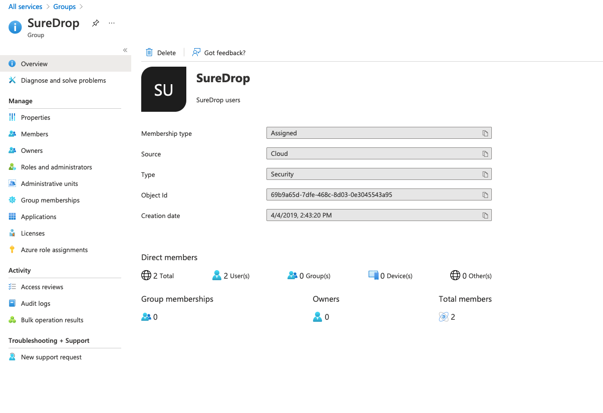This screenshot has width=603, height=413.
Task: Open the Total members count of 2
Action: click(x=447, y=317)
